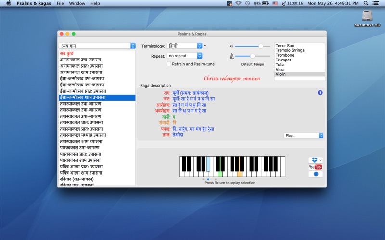Open the Terminology dropdown
Screen dimensions: 385x240
tap(185, 46)
